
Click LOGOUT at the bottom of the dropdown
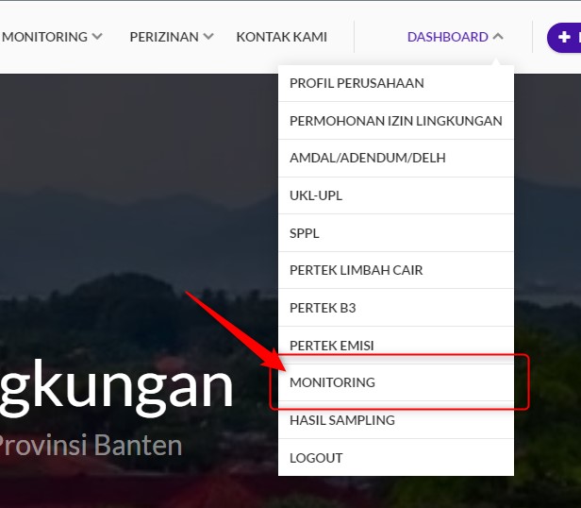click(316, 458)
